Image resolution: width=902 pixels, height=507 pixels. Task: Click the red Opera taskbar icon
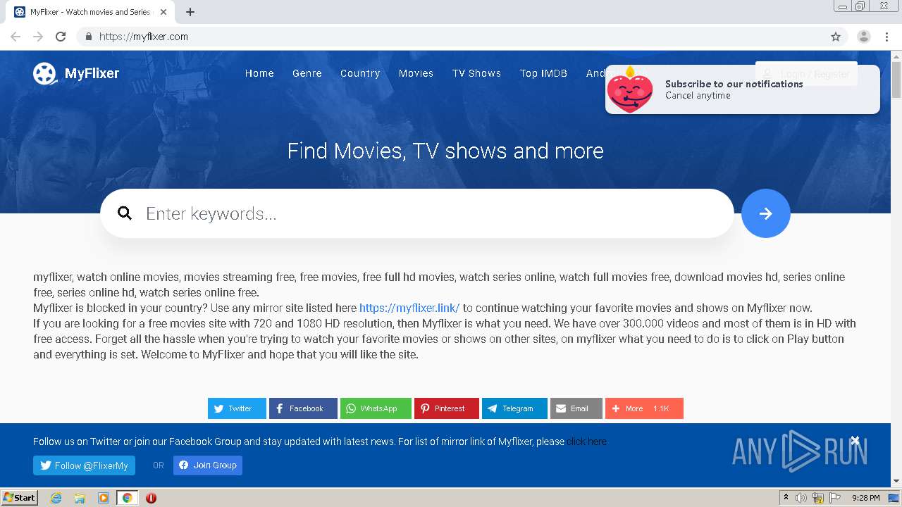click(x=151, y=498)
